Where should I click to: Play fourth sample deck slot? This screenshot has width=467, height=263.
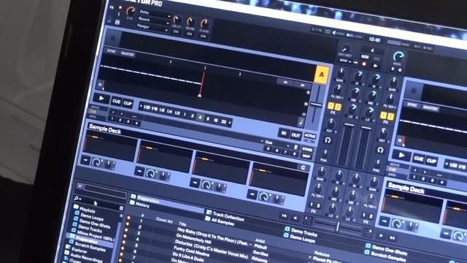pos(252,195)
